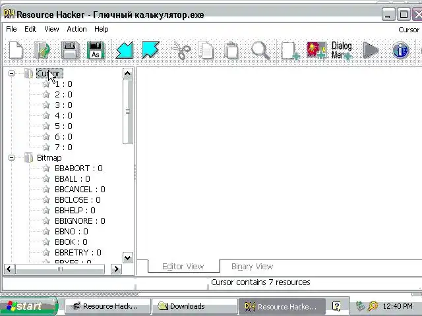Open the Dialog Menu insert icon
Image resolution: width=422 pixels, height=316 pixels.
(342, 51)
